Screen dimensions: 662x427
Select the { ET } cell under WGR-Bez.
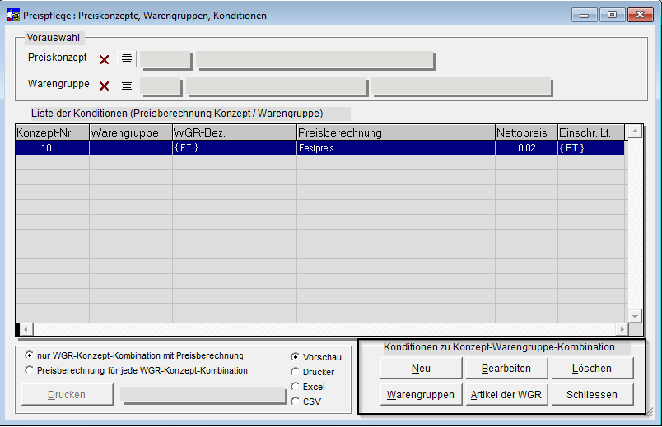235,147
